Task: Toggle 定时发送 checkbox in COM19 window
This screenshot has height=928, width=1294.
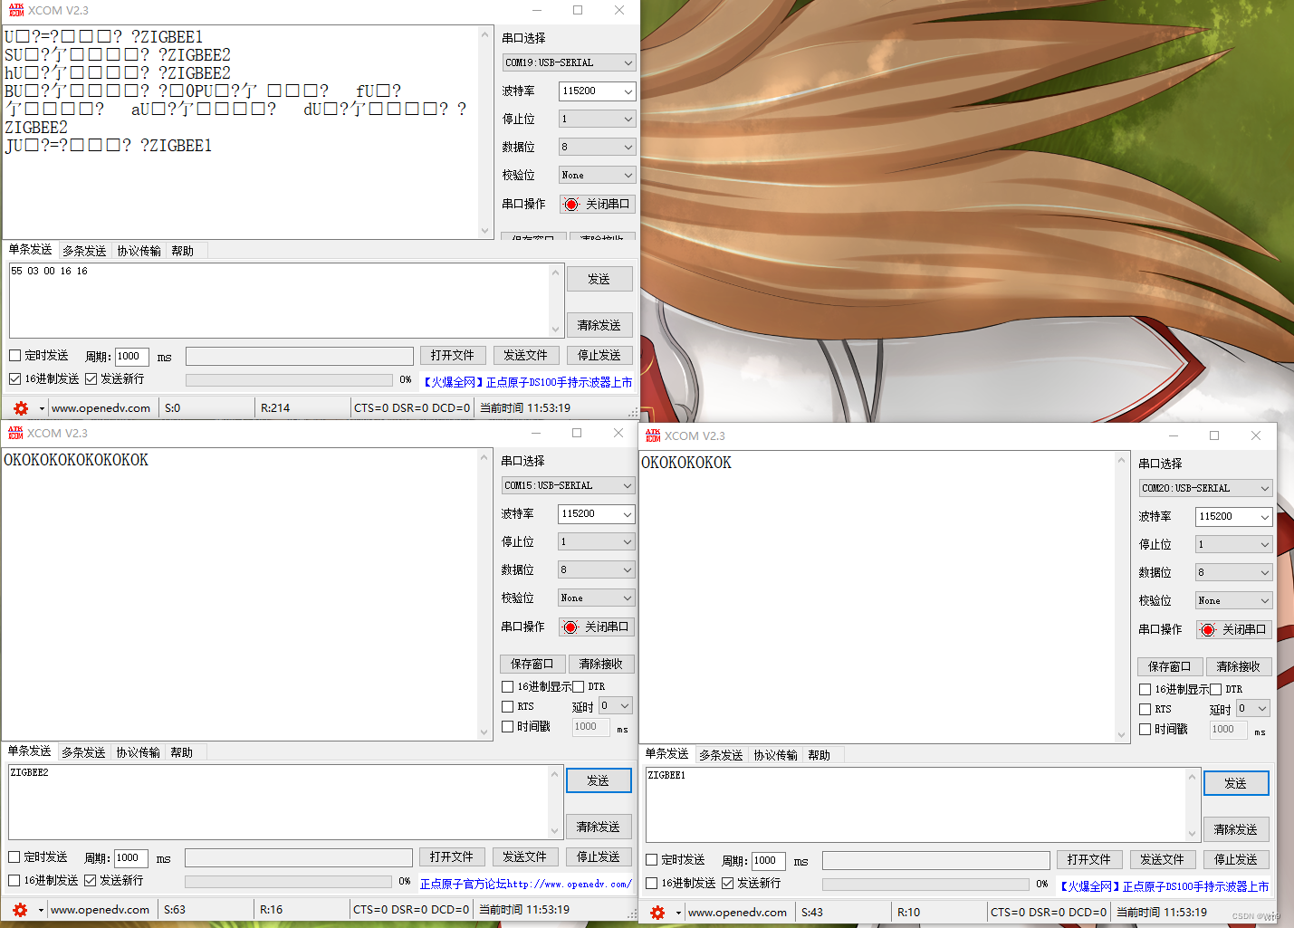Action: click(x=14, y=356)
